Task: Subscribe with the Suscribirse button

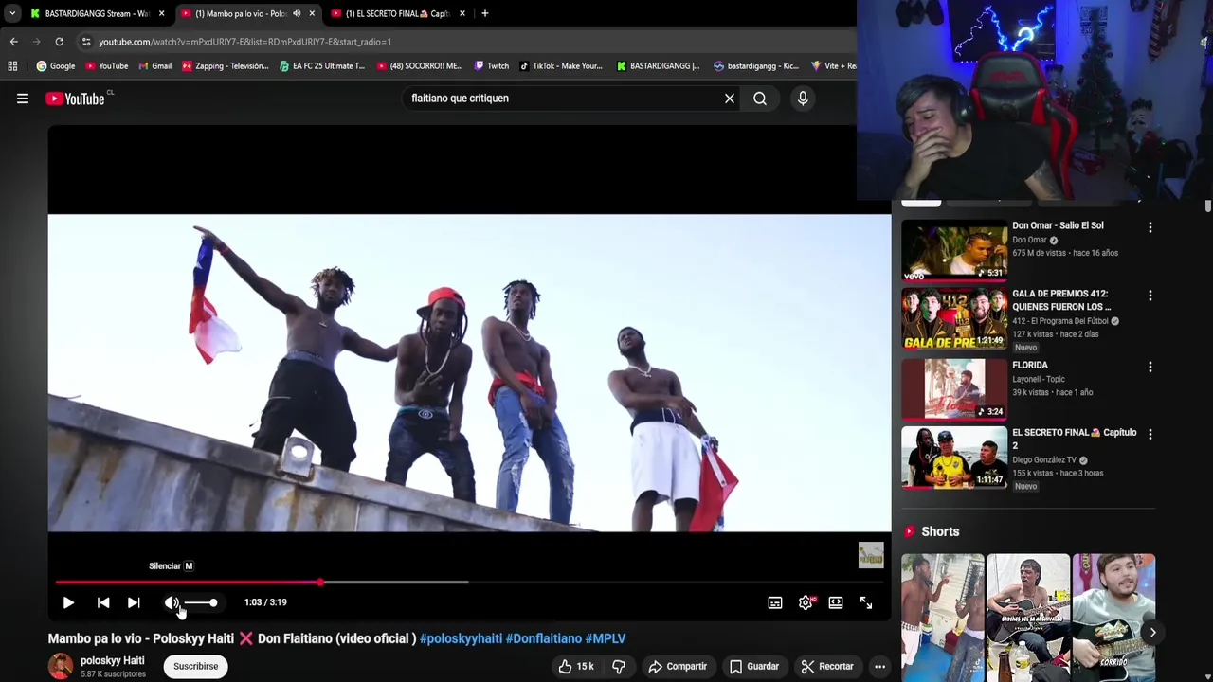Action: [x=195, y=666]
